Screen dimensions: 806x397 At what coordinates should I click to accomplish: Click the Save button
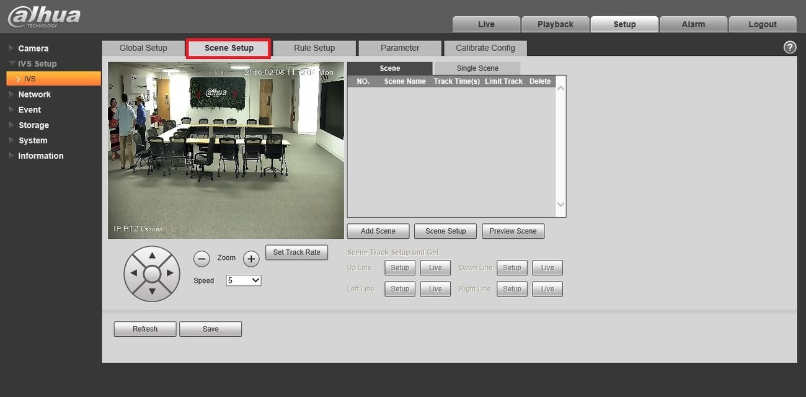pyautogui.click(x=211, y=329)
